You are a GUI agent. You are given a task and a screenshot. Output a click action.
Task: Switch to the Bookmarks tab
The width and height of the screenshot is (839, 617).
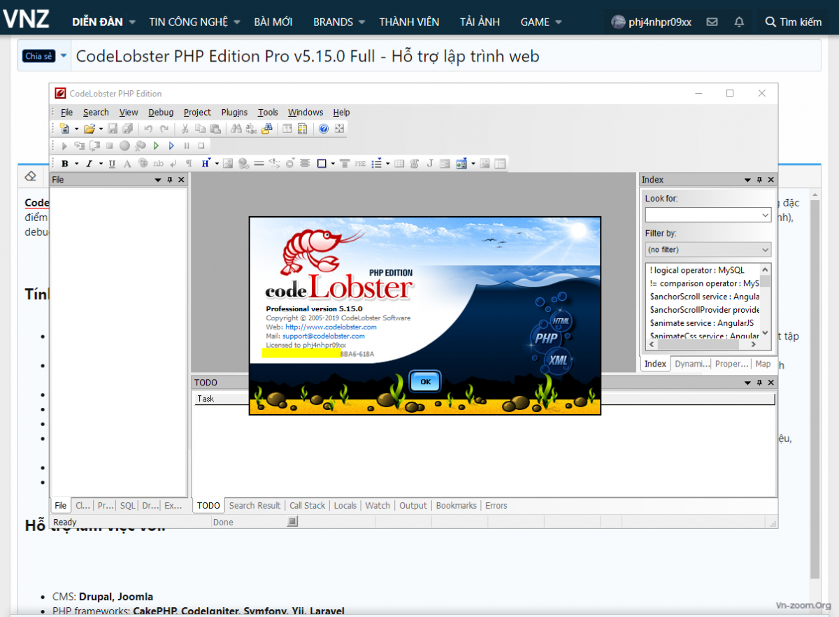[x=456, y=505]
